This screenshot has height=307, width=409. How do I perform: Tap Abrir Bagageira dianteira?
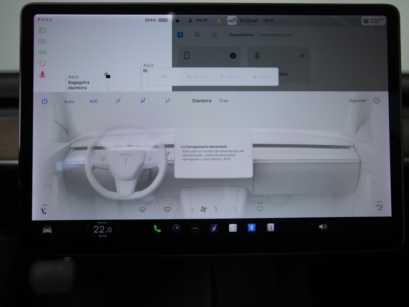78,83
